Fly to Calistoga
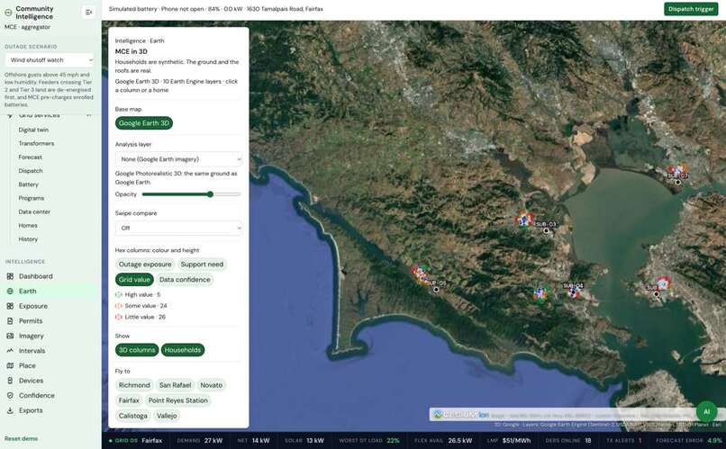The image size is (726, 449). pos(133,416)
